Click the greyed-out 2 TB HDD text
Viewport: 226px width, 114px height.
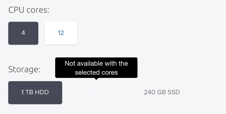96,92
